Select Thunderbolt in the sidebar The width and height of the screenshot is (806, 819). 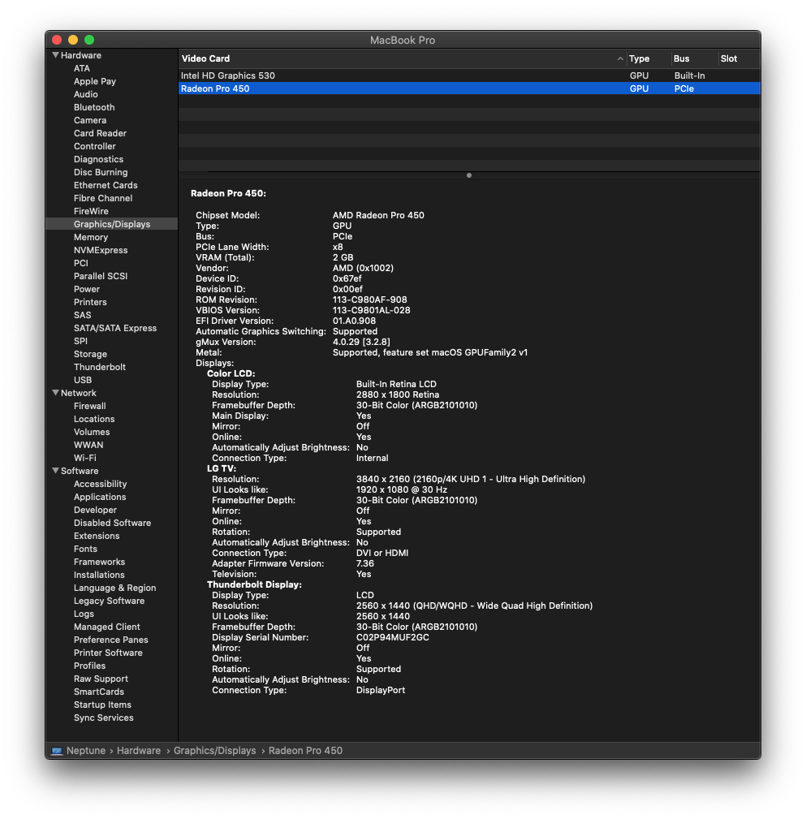(x=99, y=367)
